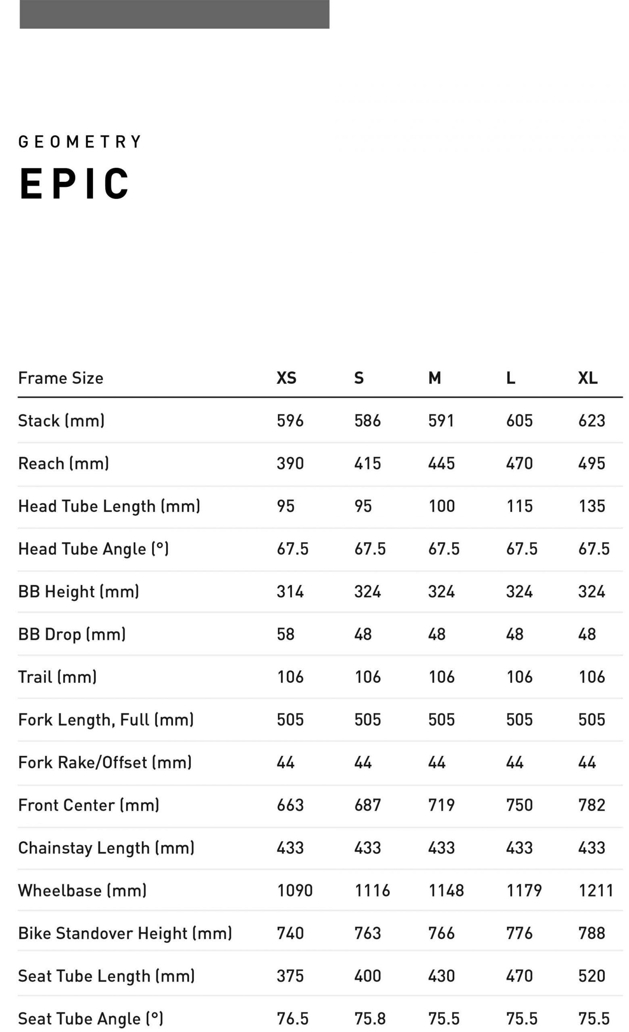This screenshot has width=629, height=1032.
Task: Select the XS frame size column header
Action: 286,378
